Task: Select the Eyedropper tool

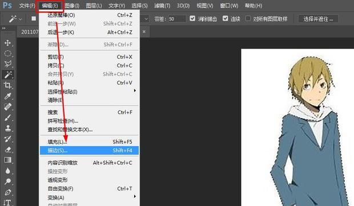Action: 8,96
